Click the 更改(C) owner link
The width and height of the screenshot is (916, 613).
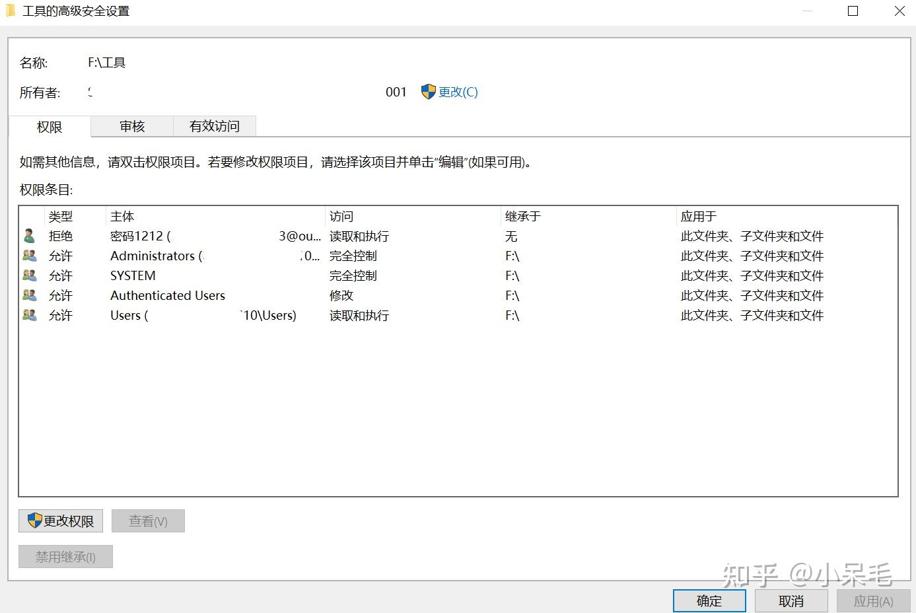coord(458,92)
